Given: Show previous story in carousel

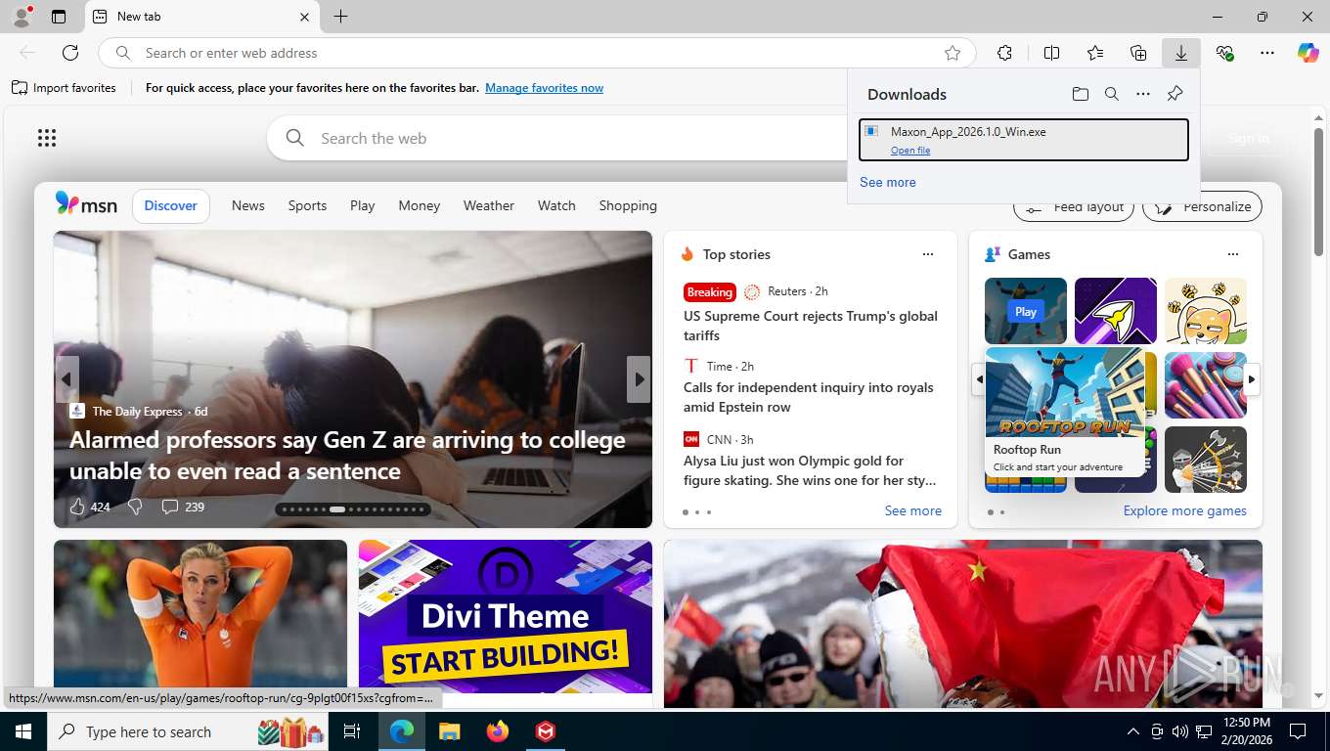Looking at the screenshot, I should pos(66,379).
